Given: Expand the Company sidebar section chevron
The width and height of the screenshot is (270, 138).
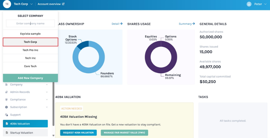Looking at the screenshot, I should (x=47, y=85).
